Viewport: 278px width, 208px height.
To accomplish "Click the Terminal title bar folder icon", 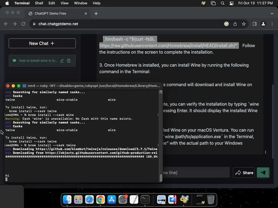I will (x=24, y=86).
